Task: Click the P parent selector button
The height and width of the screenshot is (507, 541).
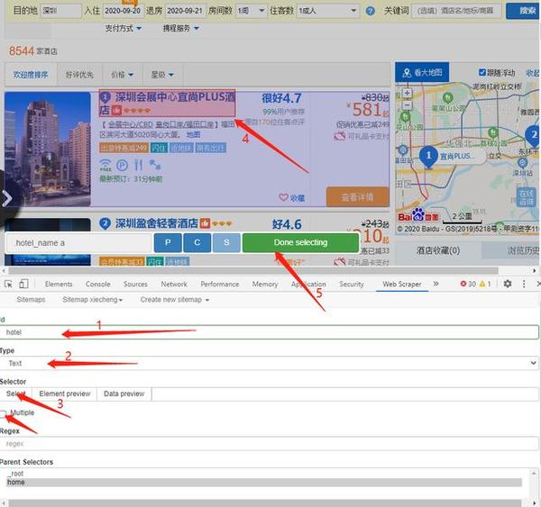Action: [x=168, y=242]
